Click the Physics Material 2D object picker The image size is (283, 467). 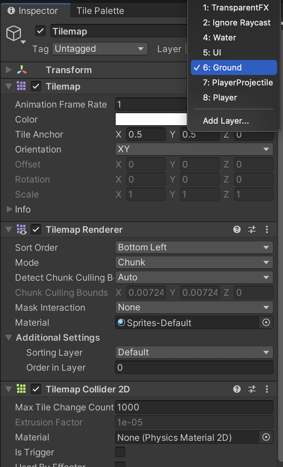(266, 437)
